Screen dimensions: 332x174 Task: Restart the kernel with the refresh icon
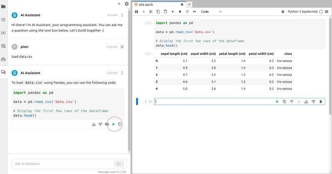tap(187, 12)
